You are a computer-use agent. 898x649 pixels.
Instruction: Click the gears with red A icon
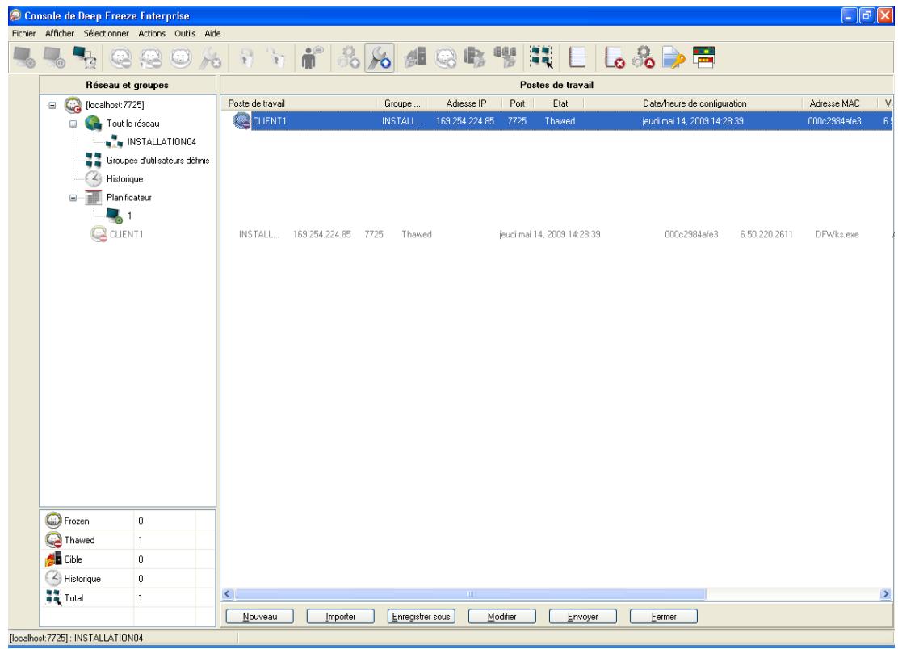[644, 57]
